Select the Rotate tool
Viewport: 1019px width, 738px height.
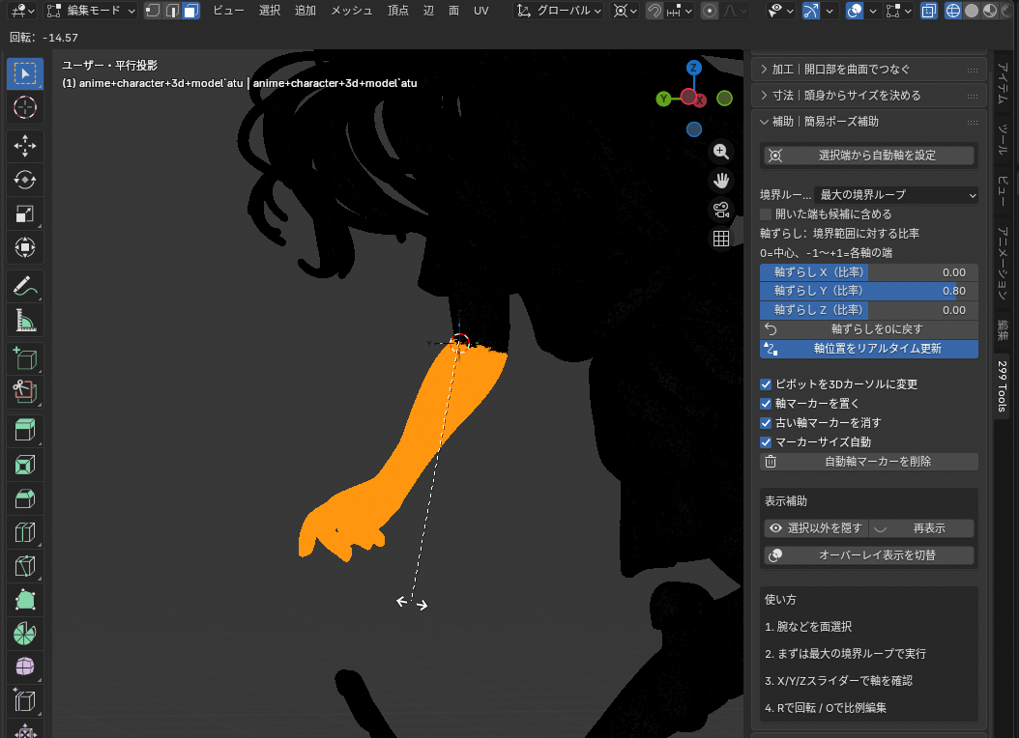pos(25,180)
